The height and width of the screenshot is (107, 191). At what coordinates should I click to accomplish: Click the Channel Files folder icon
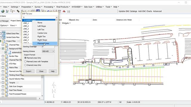click(x=6, y=45)
